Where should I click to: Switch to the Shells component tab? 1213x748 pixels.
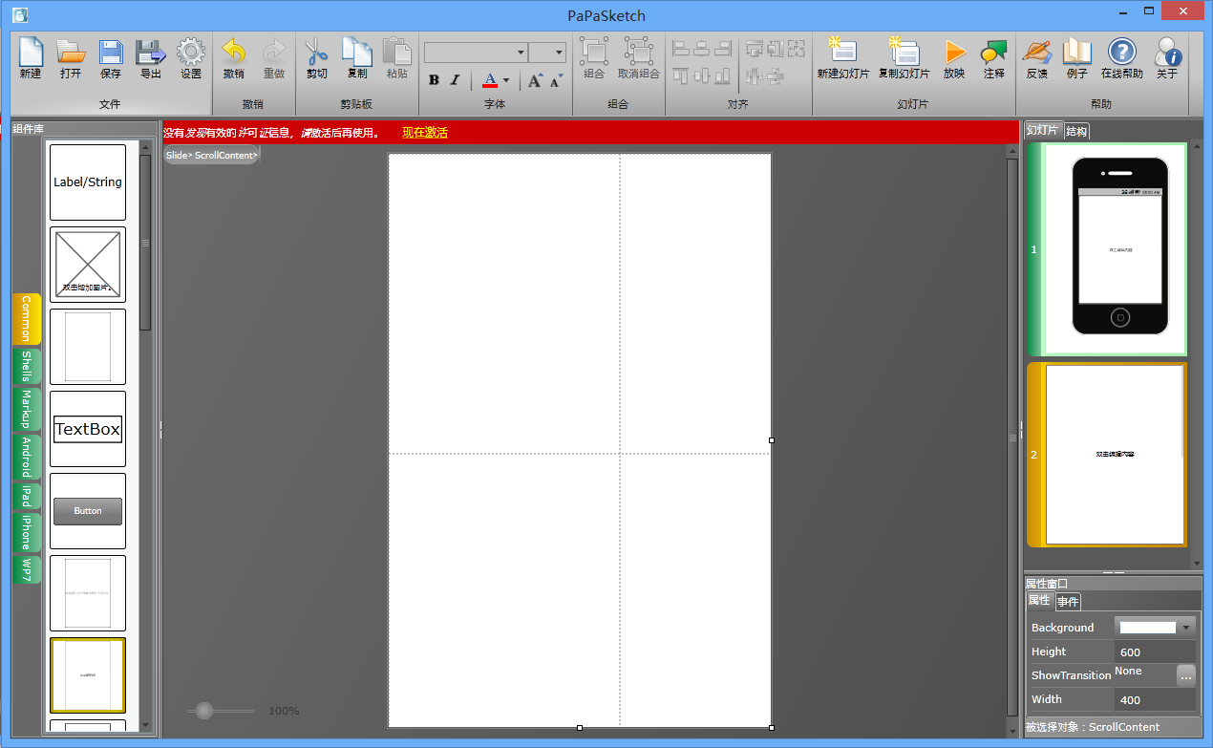coord(27,366)
